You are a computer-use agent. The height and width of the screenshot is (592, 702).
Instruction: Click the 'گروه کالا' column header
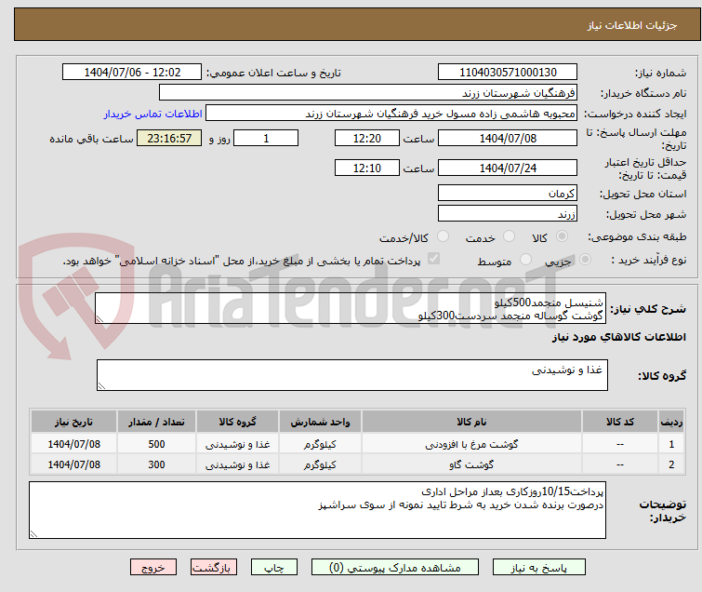[x=237, y=422]
